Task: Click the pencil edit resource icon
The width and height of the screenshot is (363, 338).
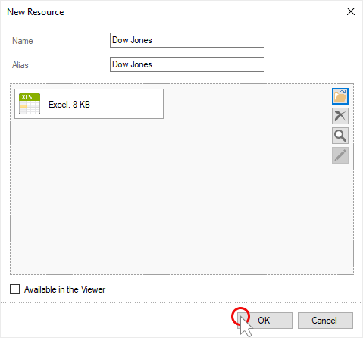Action: tap(340, 155)
